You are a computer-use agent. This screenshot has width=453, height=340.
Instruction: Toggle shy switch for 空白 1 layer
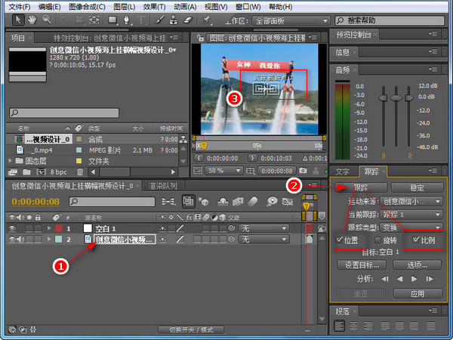(162, 228)
